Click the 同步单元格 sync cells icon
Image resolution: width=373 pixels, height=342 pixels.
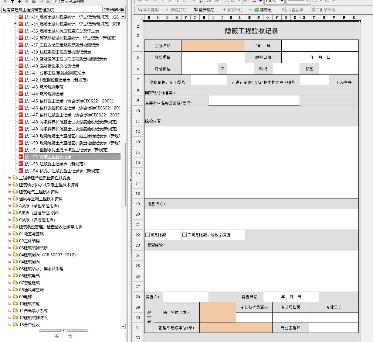[313, 10]
